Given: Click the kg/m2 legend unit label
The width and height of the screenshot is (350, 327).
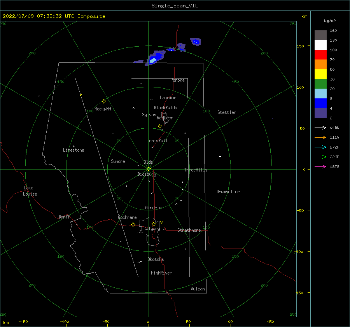Looking at the screenshot, I should click(x=330, y=21).
